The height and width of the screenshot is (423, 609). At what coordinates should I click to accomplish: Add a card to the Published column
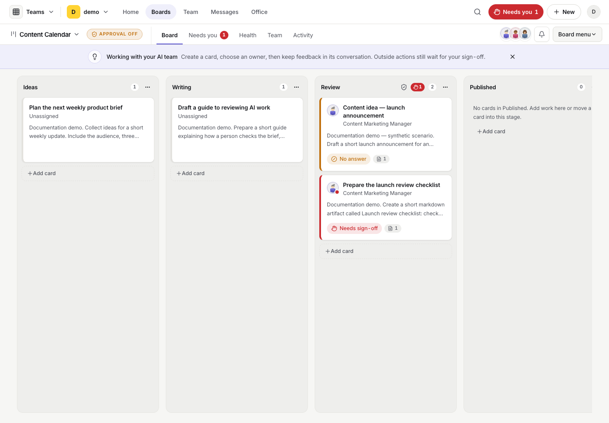(491, 132)
